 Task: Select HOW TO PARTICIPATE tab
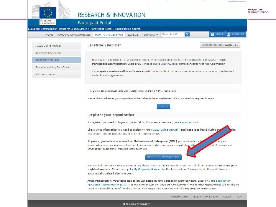[109, 34]
